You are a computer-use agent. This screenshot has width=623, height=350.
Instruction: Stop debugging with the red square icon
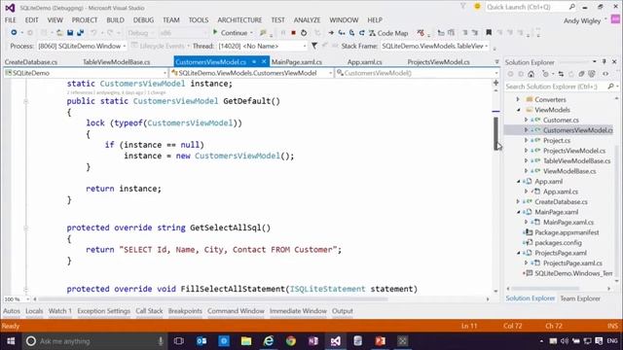point(293,33)
